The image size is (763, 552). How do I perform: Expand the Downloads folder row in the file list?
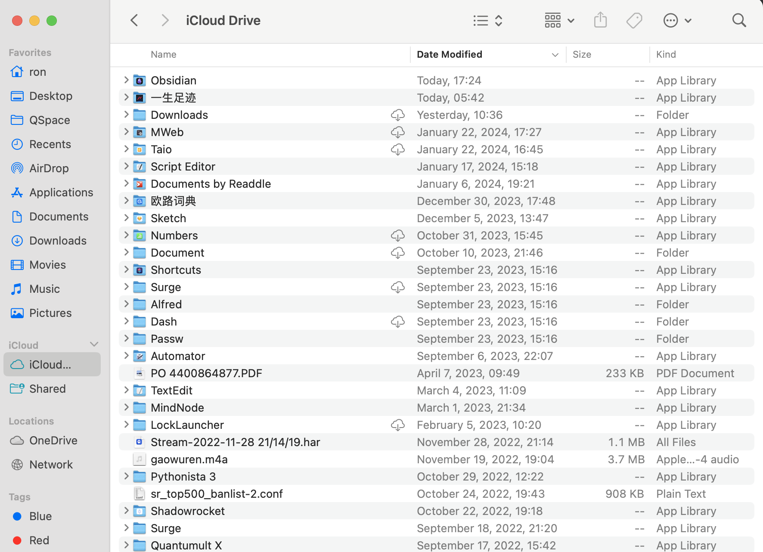[126, 115]
